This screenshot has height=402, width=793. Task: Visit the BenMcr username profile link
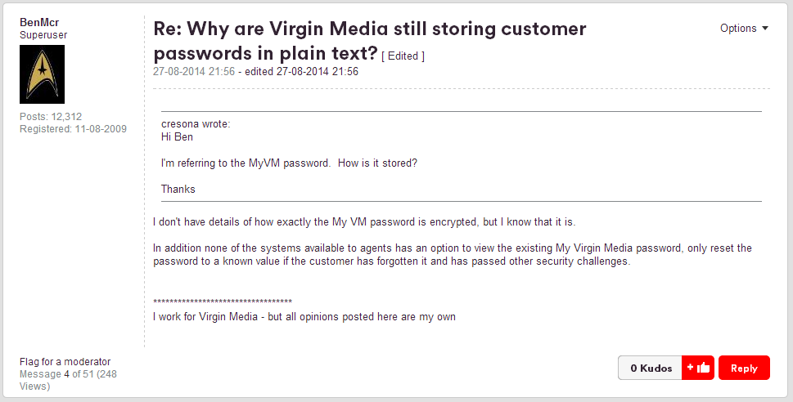[38, 22]
